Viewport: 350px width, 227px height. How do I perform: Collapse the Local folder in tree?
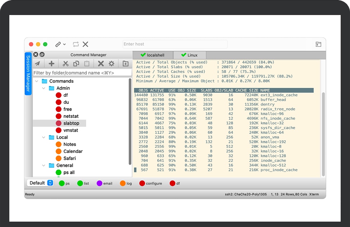(44, 137)
